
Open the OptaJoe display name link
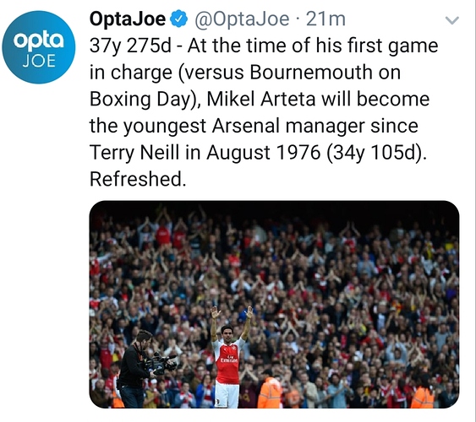[128, 19]
